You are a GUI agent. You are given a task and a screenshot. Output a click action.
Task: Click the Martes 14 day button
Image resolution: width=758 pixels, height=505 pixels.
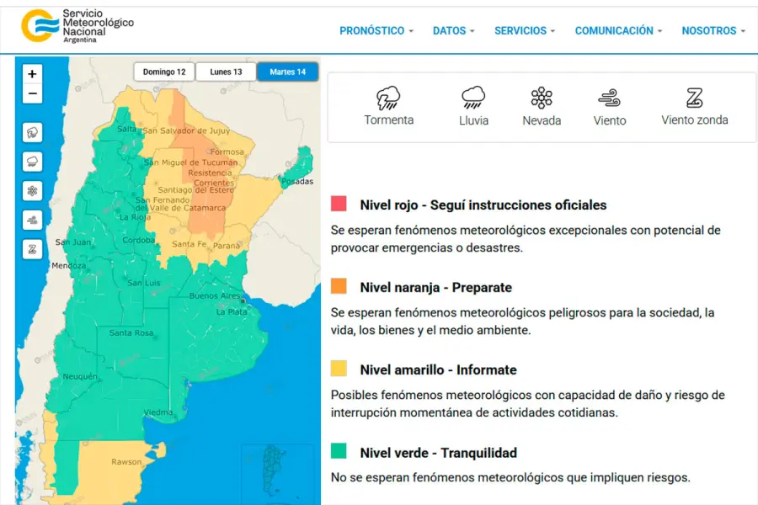coord(287,72)
